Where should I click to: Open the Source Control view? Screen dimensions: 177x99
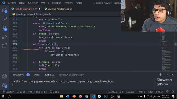(x=4, y=28)
